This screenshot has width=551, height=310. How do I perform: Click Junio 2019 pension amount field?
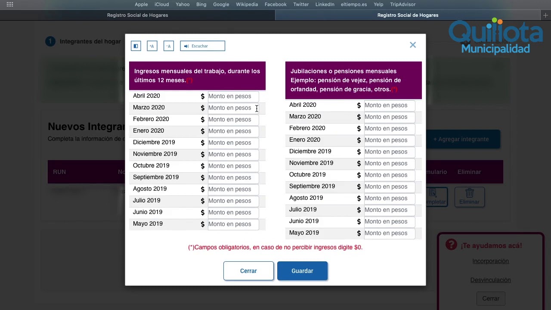[x=389, y=221]
